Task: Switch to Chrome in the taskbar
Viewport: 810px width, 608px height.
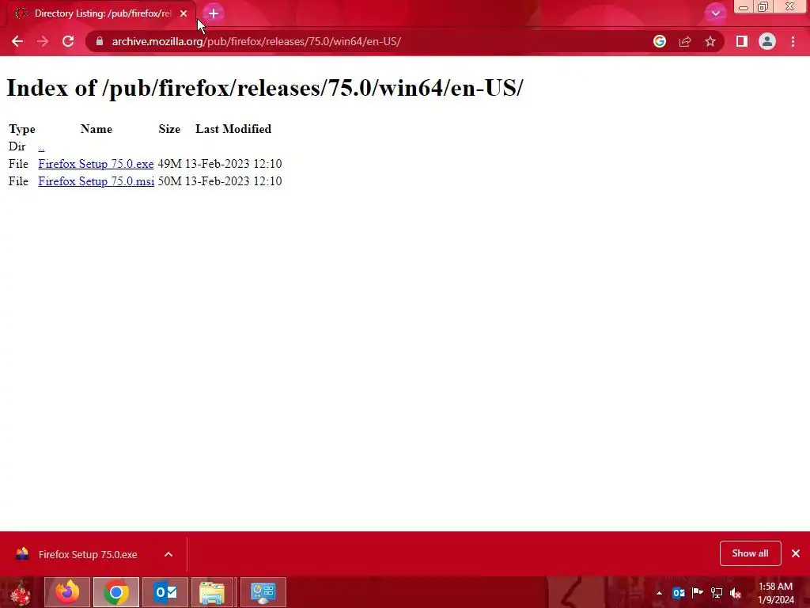Action: pos(116,592)
